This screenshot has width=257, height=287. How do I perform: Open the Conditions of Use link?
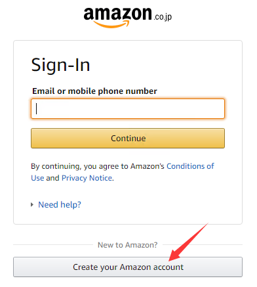point(190,166)
